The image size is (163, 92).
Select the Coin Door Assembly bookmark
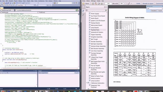click(97, 51)
